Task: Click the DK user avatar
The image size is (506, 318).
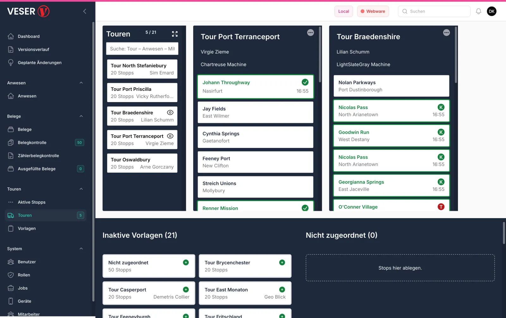Action: 491,11
